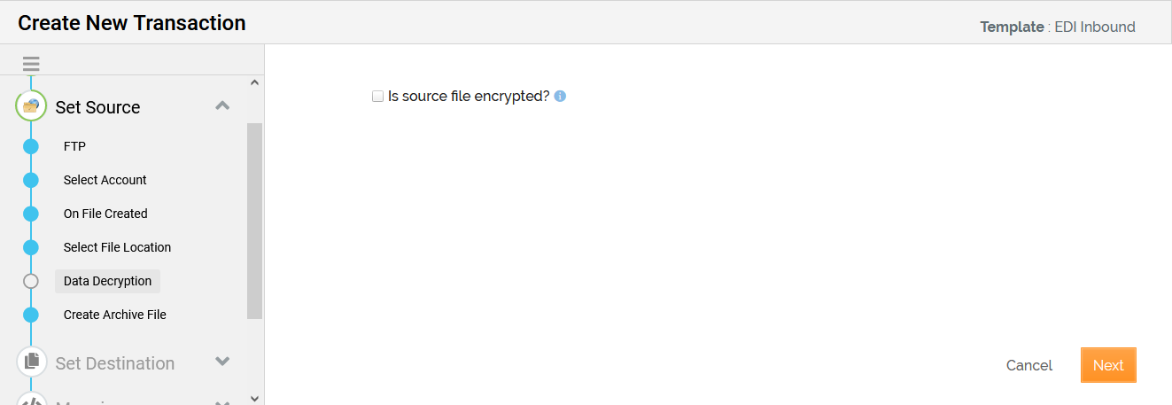Click the info icon beside encrypted question
Image resolution: width=1172 pixels, height=405 pixels.
pos(560,97)
